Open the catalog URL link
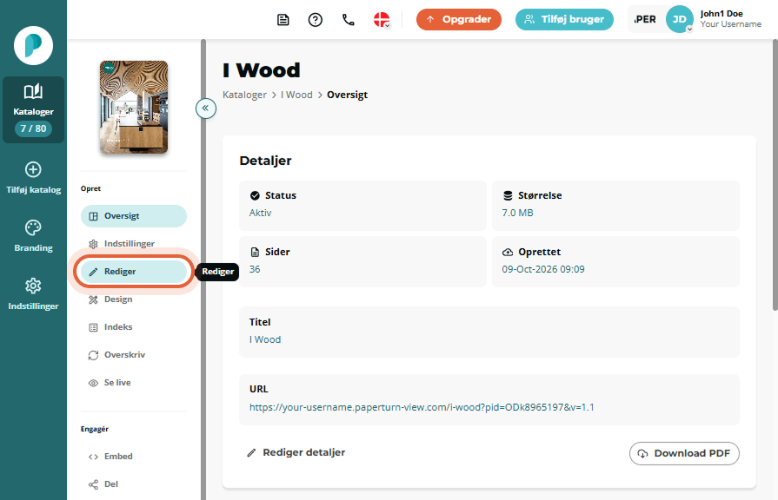Image resolution: width=778 pixels, height=500 pixels. pyautogui.click(x=422, y=407)
